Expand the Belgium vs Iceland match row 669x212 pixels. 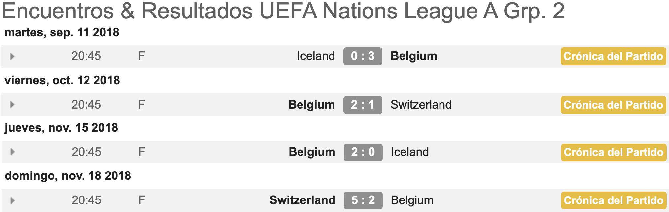tap(12, 152)
